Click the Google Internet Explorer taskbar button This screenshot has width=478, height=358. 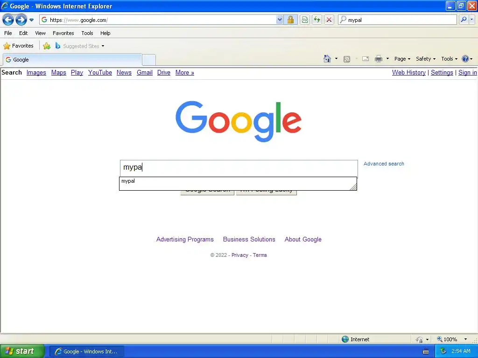click(86, 351)
